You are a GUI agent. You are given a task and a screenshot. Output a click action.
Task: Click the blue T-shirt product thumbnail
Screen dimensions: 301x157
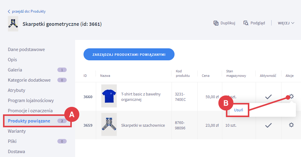(x=109, y=96)
